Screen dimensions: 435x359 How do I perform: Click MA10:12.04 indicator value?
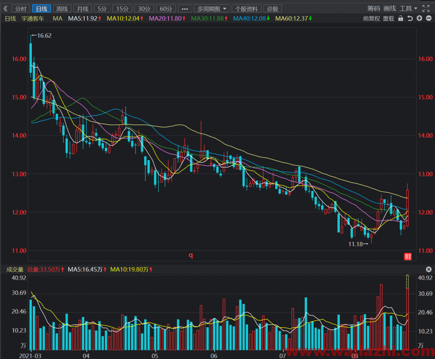click(x=125, y=19)
